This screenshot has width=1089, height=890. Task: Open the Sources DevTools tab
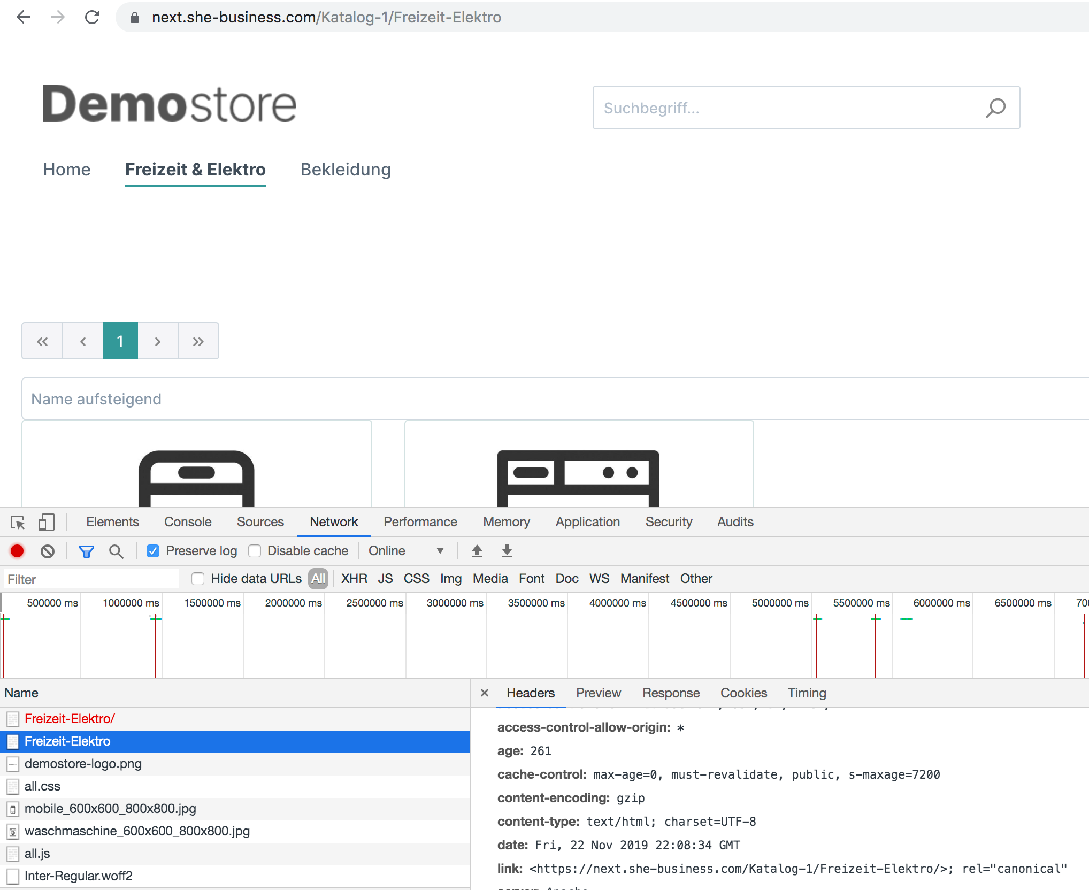click(260, 522)
